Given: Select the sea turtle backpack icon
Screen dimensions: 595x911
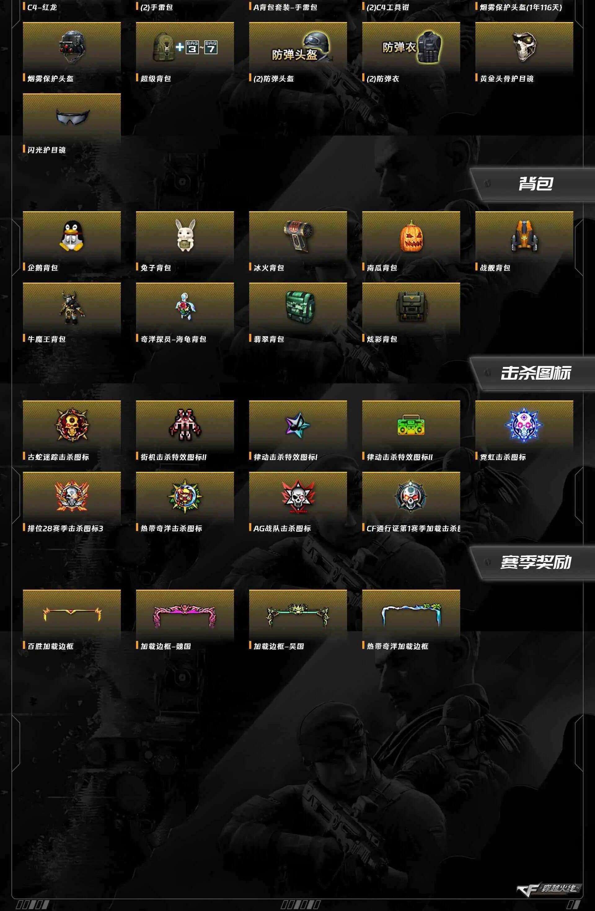Looking at the screenshot, I should pyautogui.click(x=185, y=307).
